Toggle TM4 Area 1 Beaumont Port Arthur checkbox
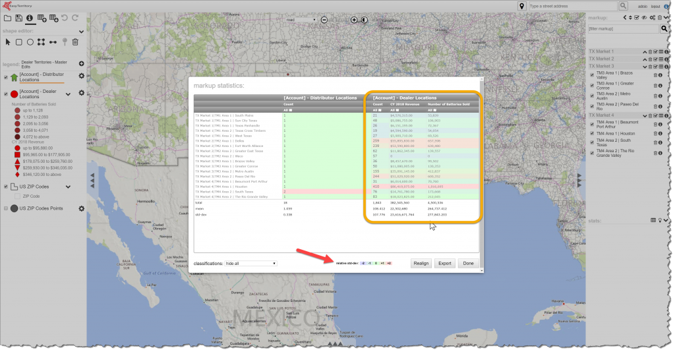The image size is (675, 352). click(x=592, y=124)
